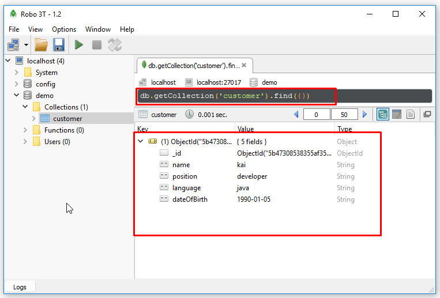Collapse the demo database node
This screenshot has height=298, width=440.
click(x=17, y=96)
